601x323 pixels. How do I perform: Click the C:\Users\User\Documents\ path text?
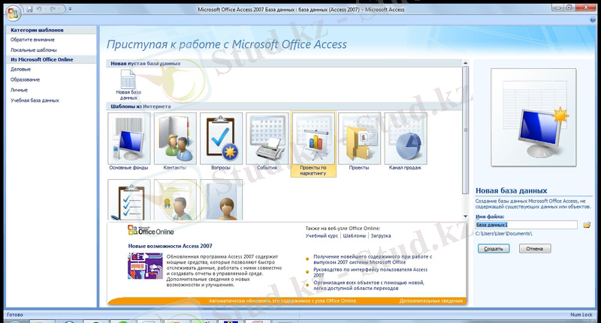(503, 234)
